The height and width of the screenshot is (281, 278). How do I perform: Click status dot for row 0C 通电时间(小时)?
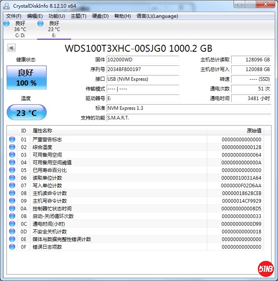pos(12,224)
